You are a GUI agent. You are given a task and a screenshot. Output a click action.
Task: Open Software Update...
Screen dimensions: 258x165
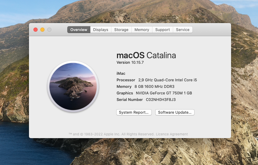point(175,112)
